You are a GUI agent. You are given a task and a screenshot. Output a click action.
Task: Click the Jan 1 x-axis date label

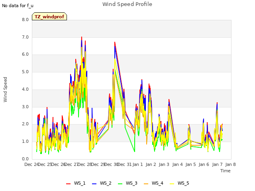tap(137, 164)
